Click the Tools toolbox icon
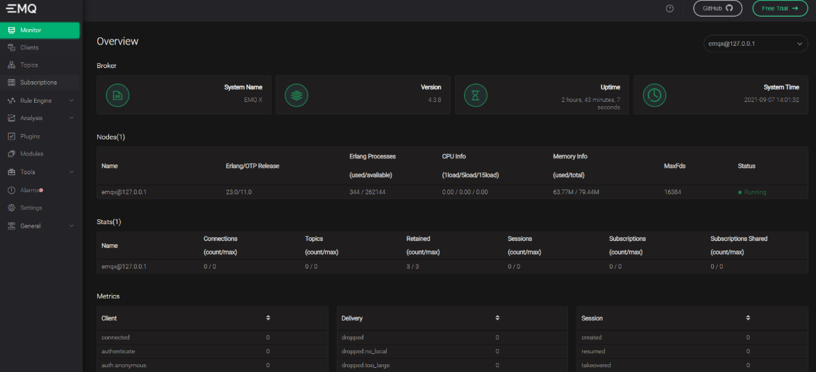Screen dimensions: 816x372 (11, 171)
